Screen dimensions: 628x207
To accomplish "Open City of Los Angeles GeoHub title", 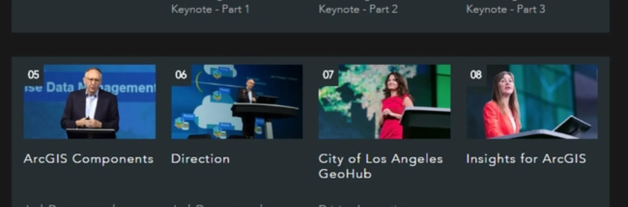I will [381, 166].
